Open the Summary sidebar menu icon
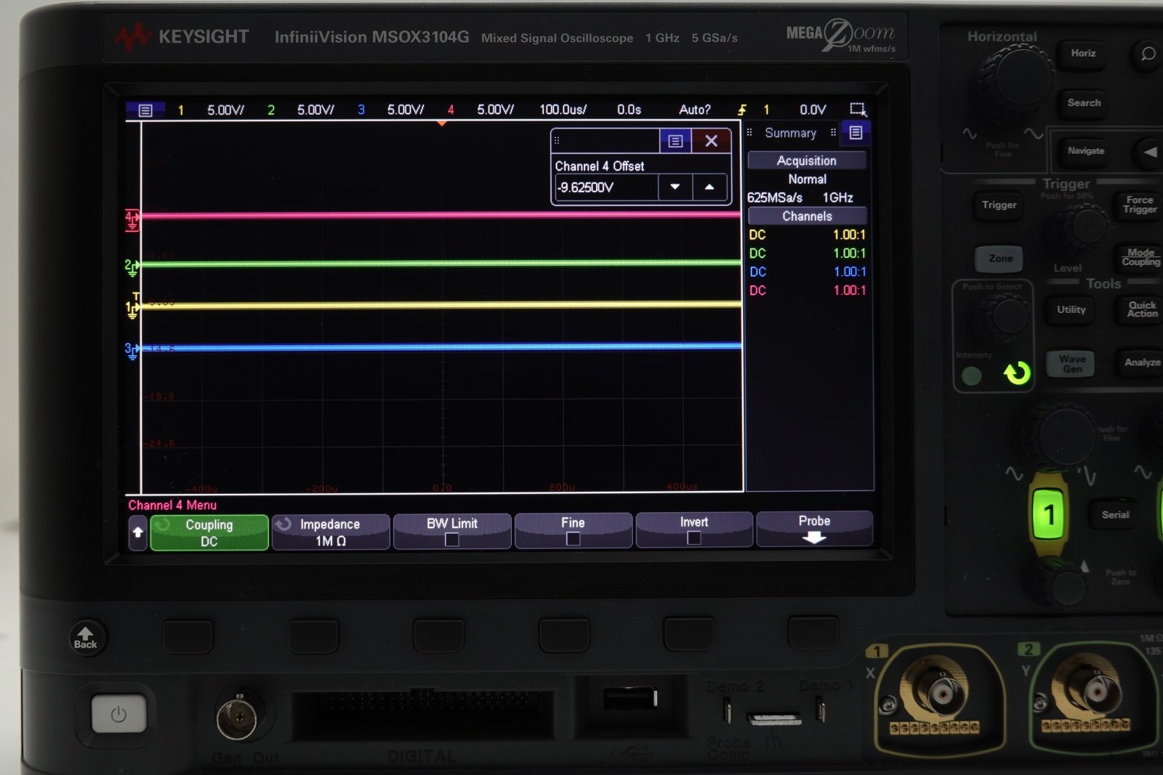 click(856, 133)
